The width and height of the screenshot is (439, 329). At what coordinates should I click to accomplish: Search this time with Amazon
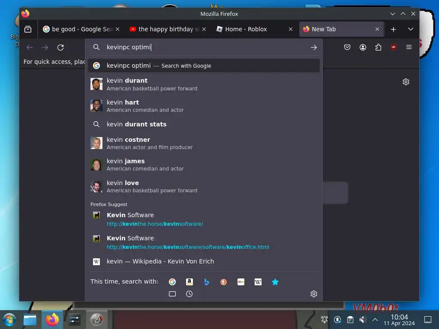coord(189,282)
